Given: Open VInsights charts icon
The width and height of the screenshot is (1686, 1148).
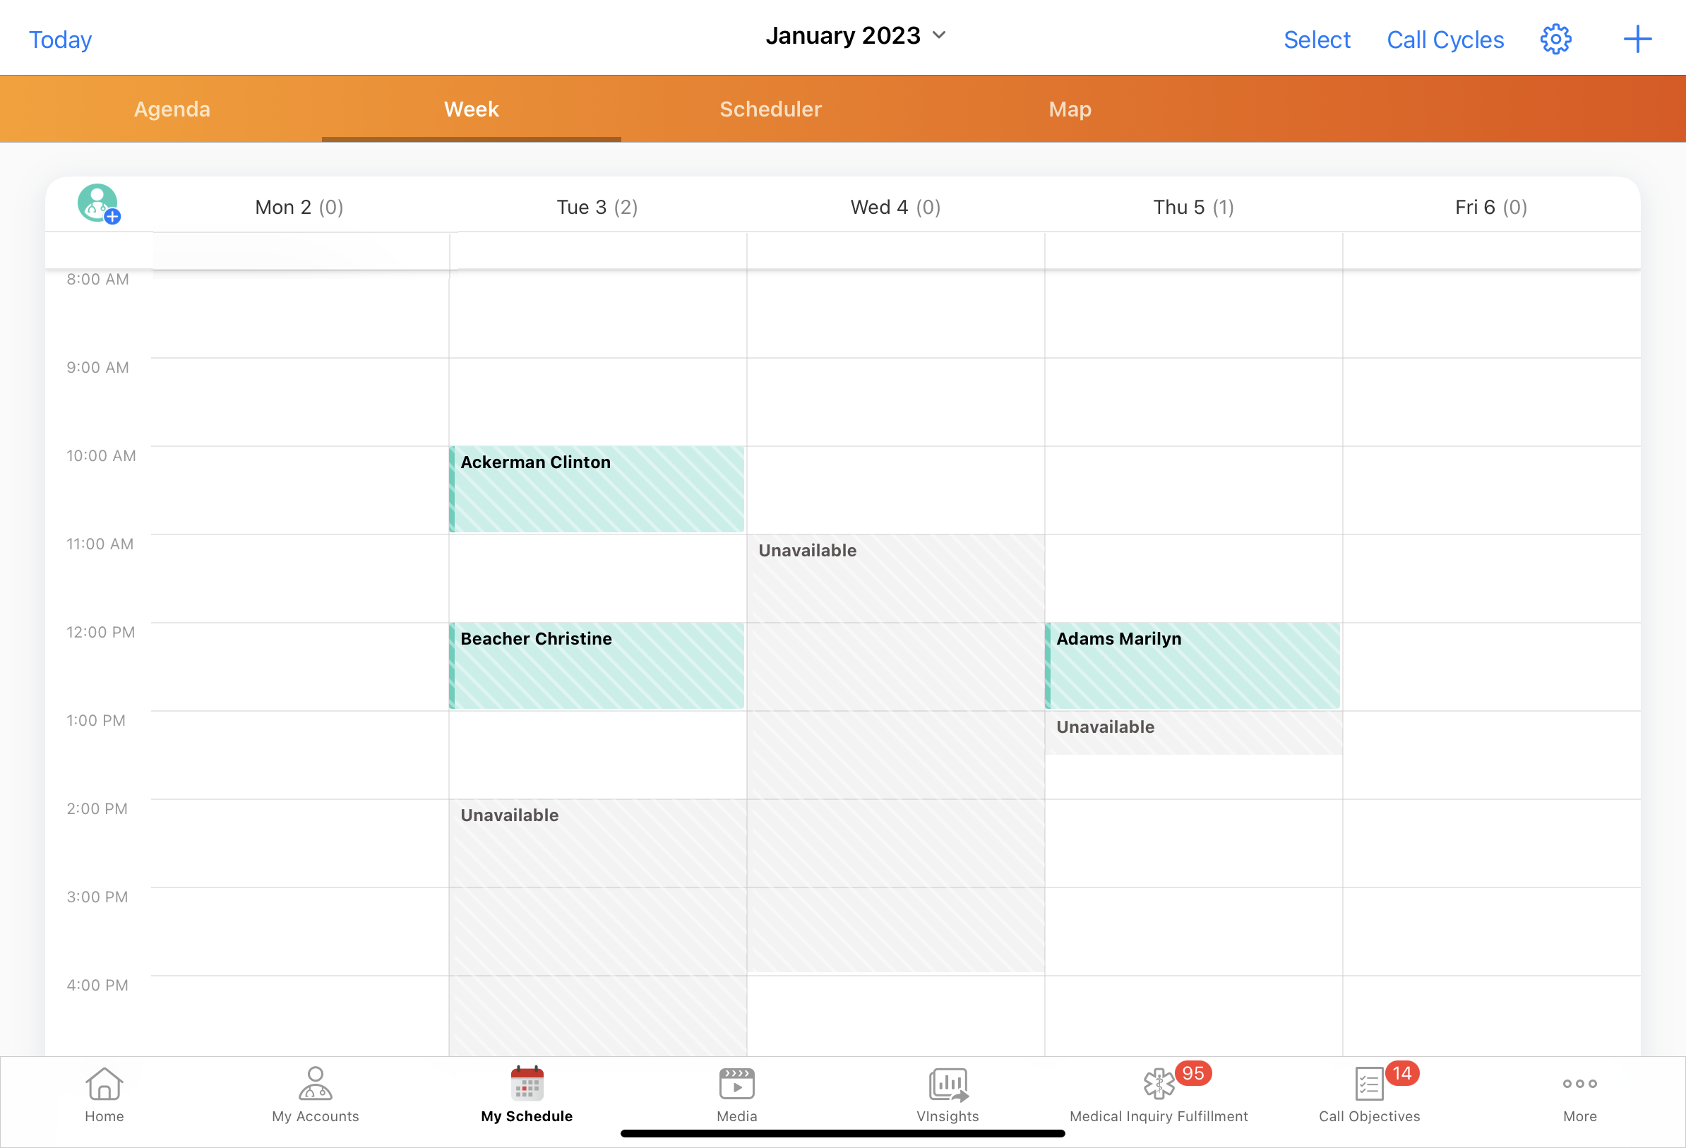Looking at the screenshot, I should tap(947, 1094).
